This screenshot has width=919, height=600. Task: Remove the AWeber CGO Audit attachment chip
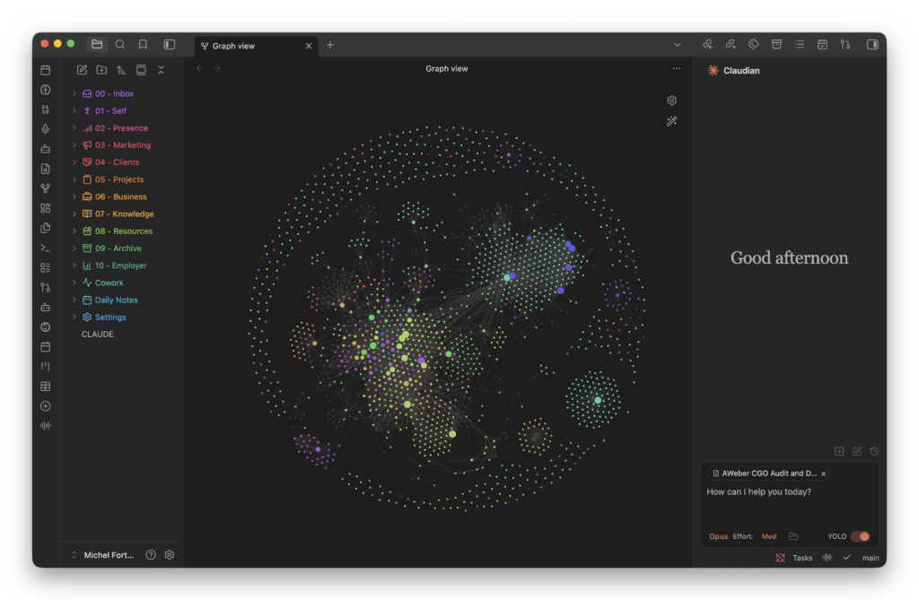(824, 474)
